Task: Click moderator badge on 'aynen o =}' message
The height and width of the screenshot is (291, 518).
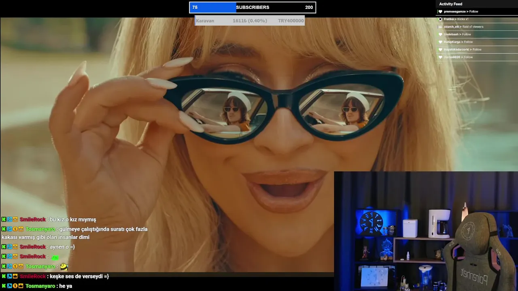Action: (x=9, y=247)
